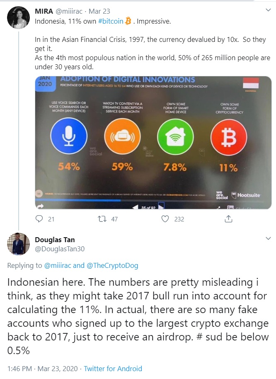Viewport: 276px width, 379px height.
Task: Click MIRA's profile avatar
Action: [18, 18]
